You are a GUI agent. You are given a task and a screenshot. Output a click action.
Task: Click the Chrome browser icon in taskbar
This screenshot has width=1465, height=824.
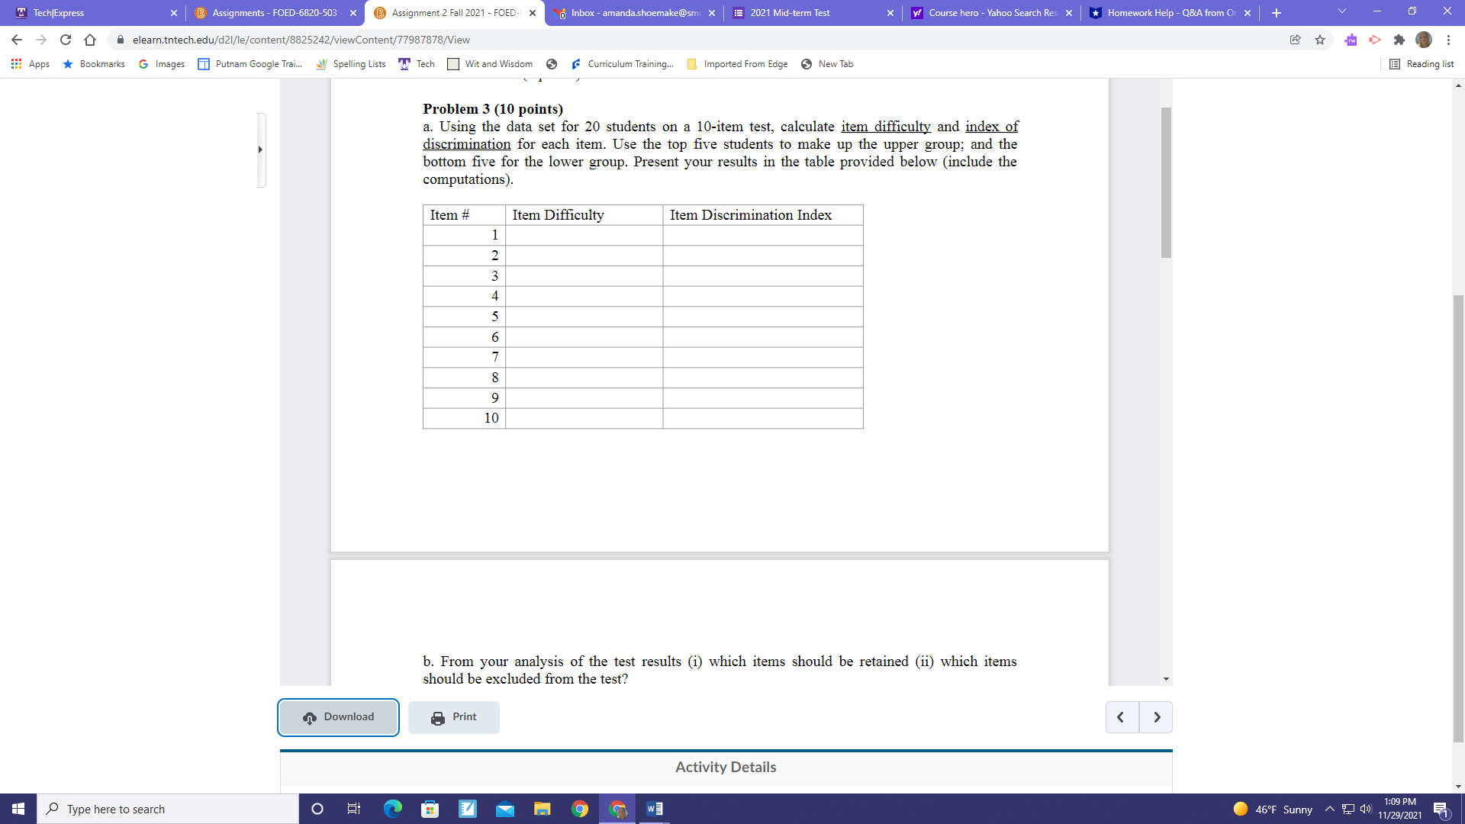pyautogui.click(x=580, y=808)
